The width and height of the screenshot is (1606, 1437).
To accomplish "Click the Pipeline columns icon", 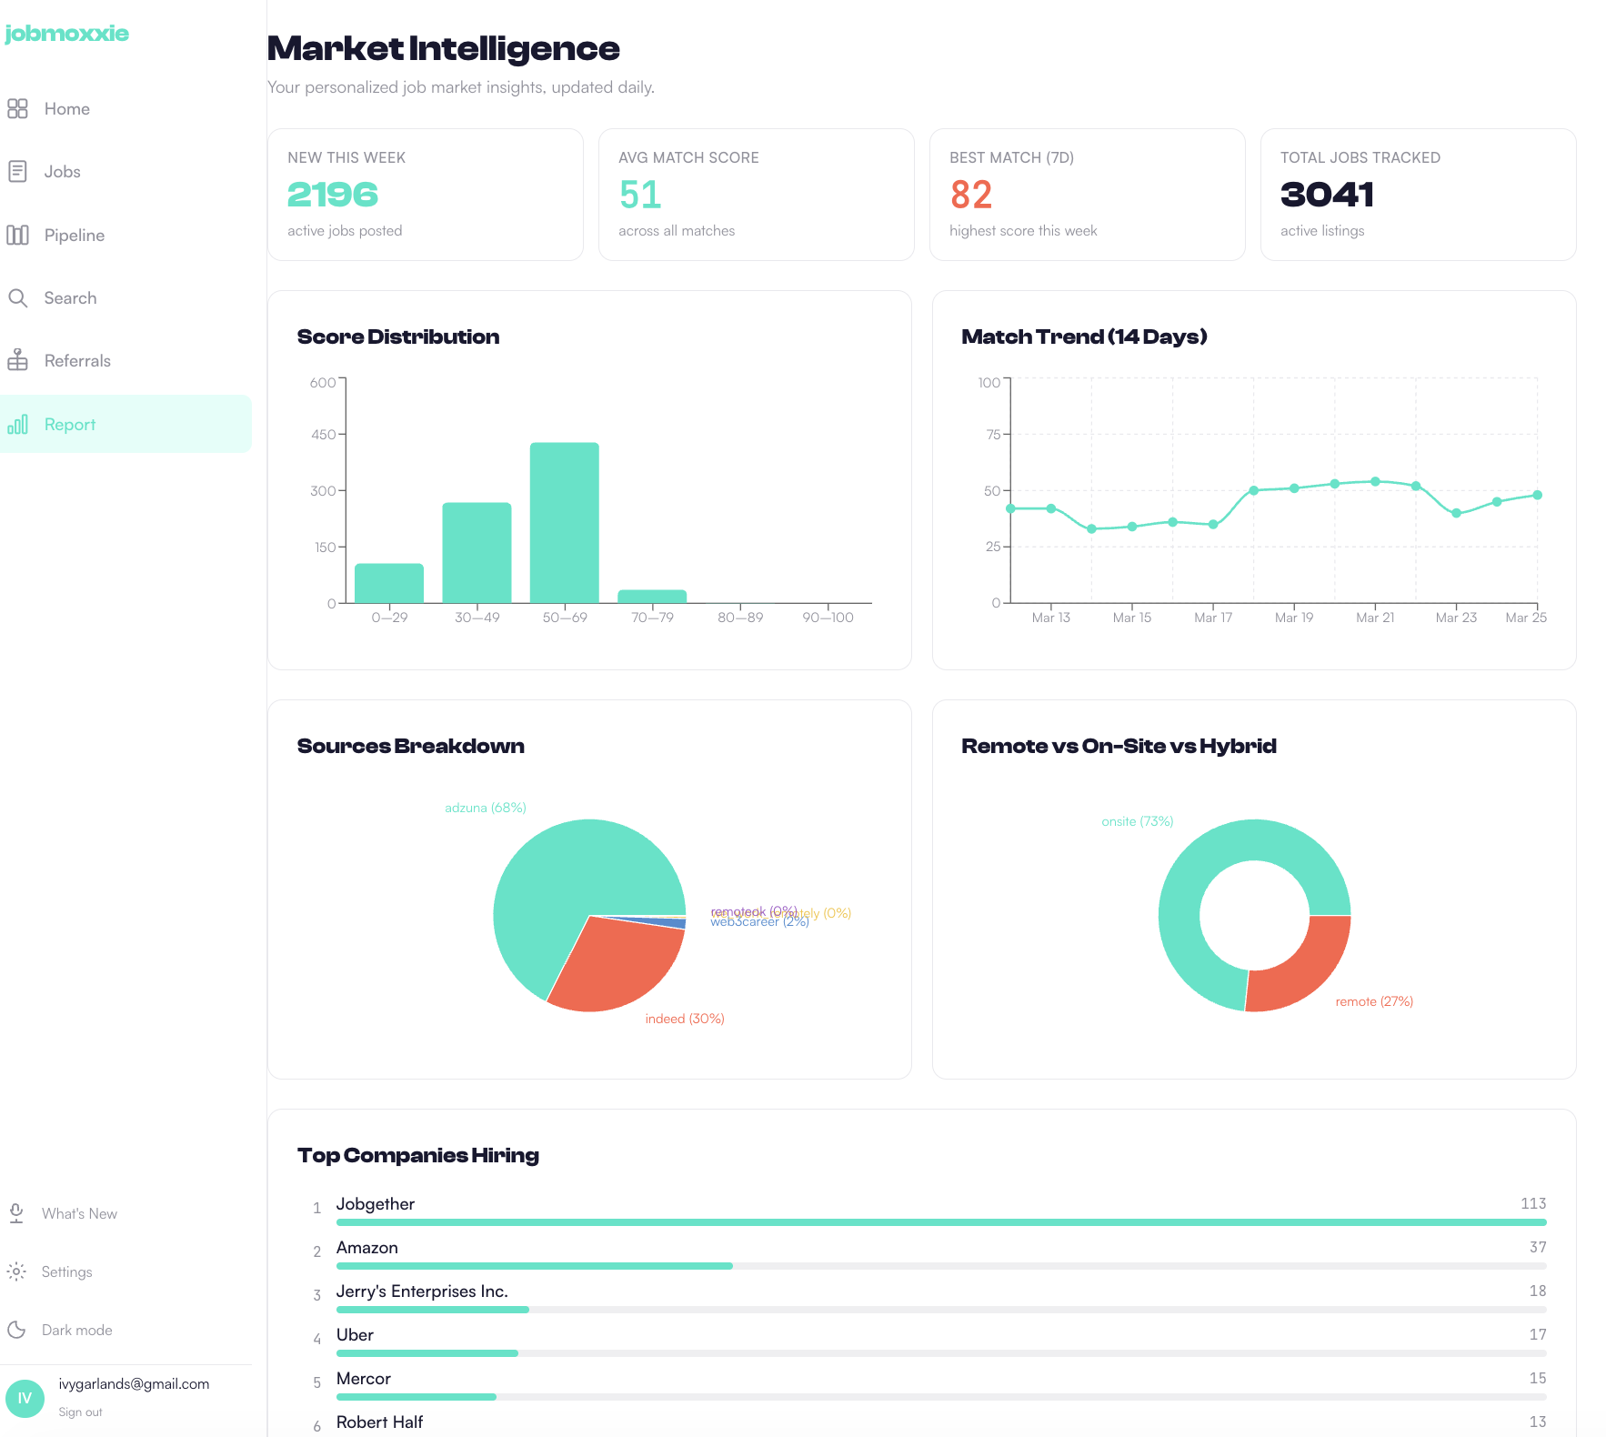I will click(x=17, y=236).
